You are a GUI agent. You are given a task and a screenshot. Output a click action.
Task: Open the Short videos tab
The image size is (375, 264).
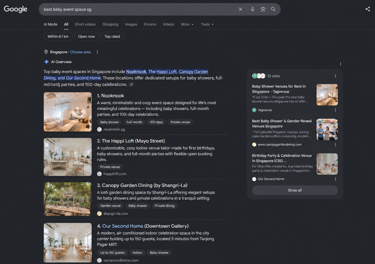tap(85, 24)
